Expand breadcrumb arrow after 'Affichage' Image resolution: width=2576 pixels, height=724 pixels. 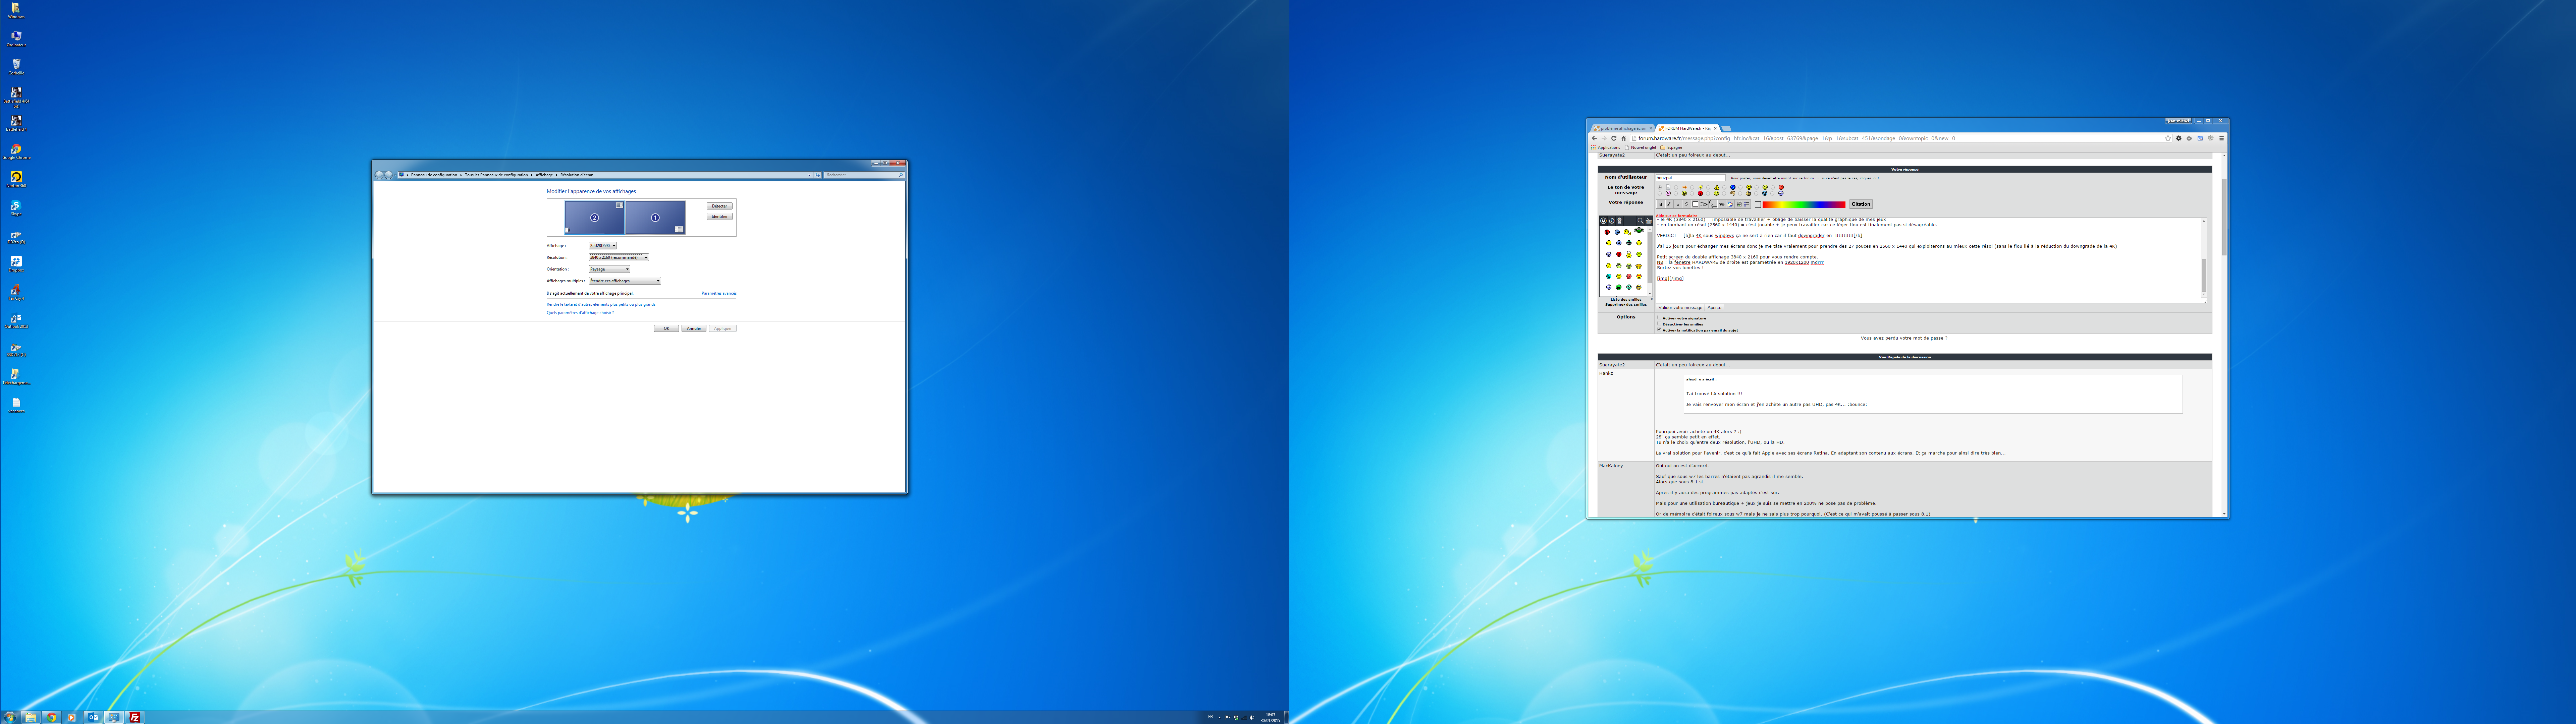tap(557, 175)
